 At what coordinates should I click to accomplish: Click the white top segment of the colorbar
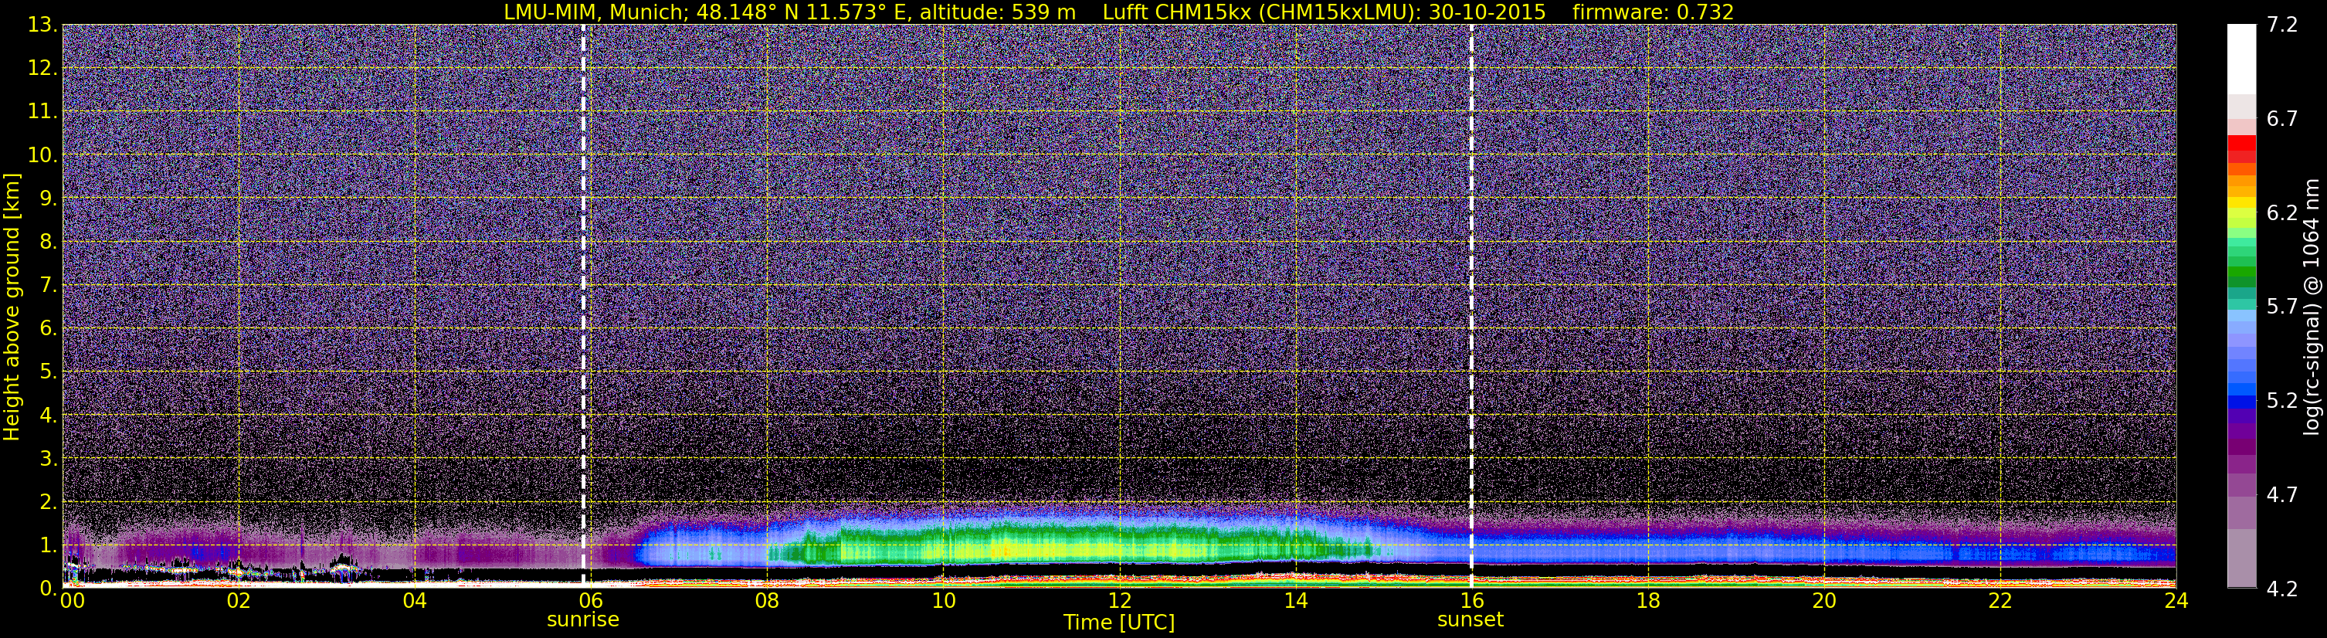tap(2241, 59)
